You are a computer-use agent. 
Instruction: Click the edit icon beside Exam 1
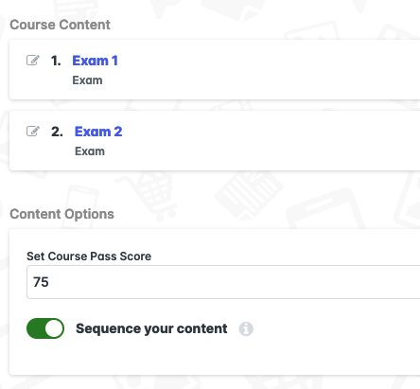[33, 60]
